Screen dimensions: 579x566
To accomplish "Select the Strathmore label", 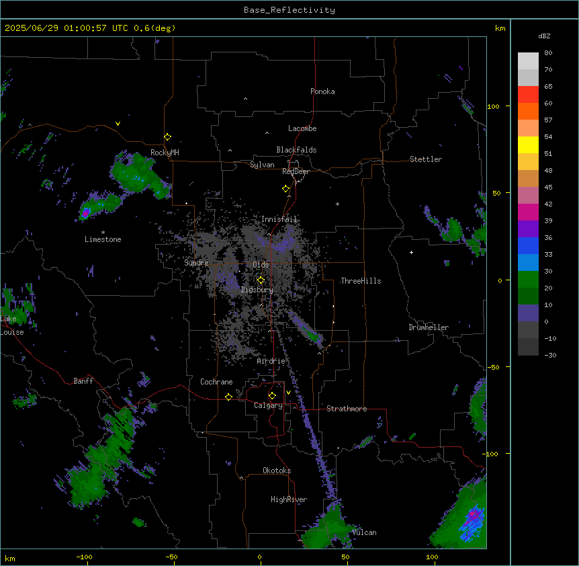I will [x=347, y=409].
